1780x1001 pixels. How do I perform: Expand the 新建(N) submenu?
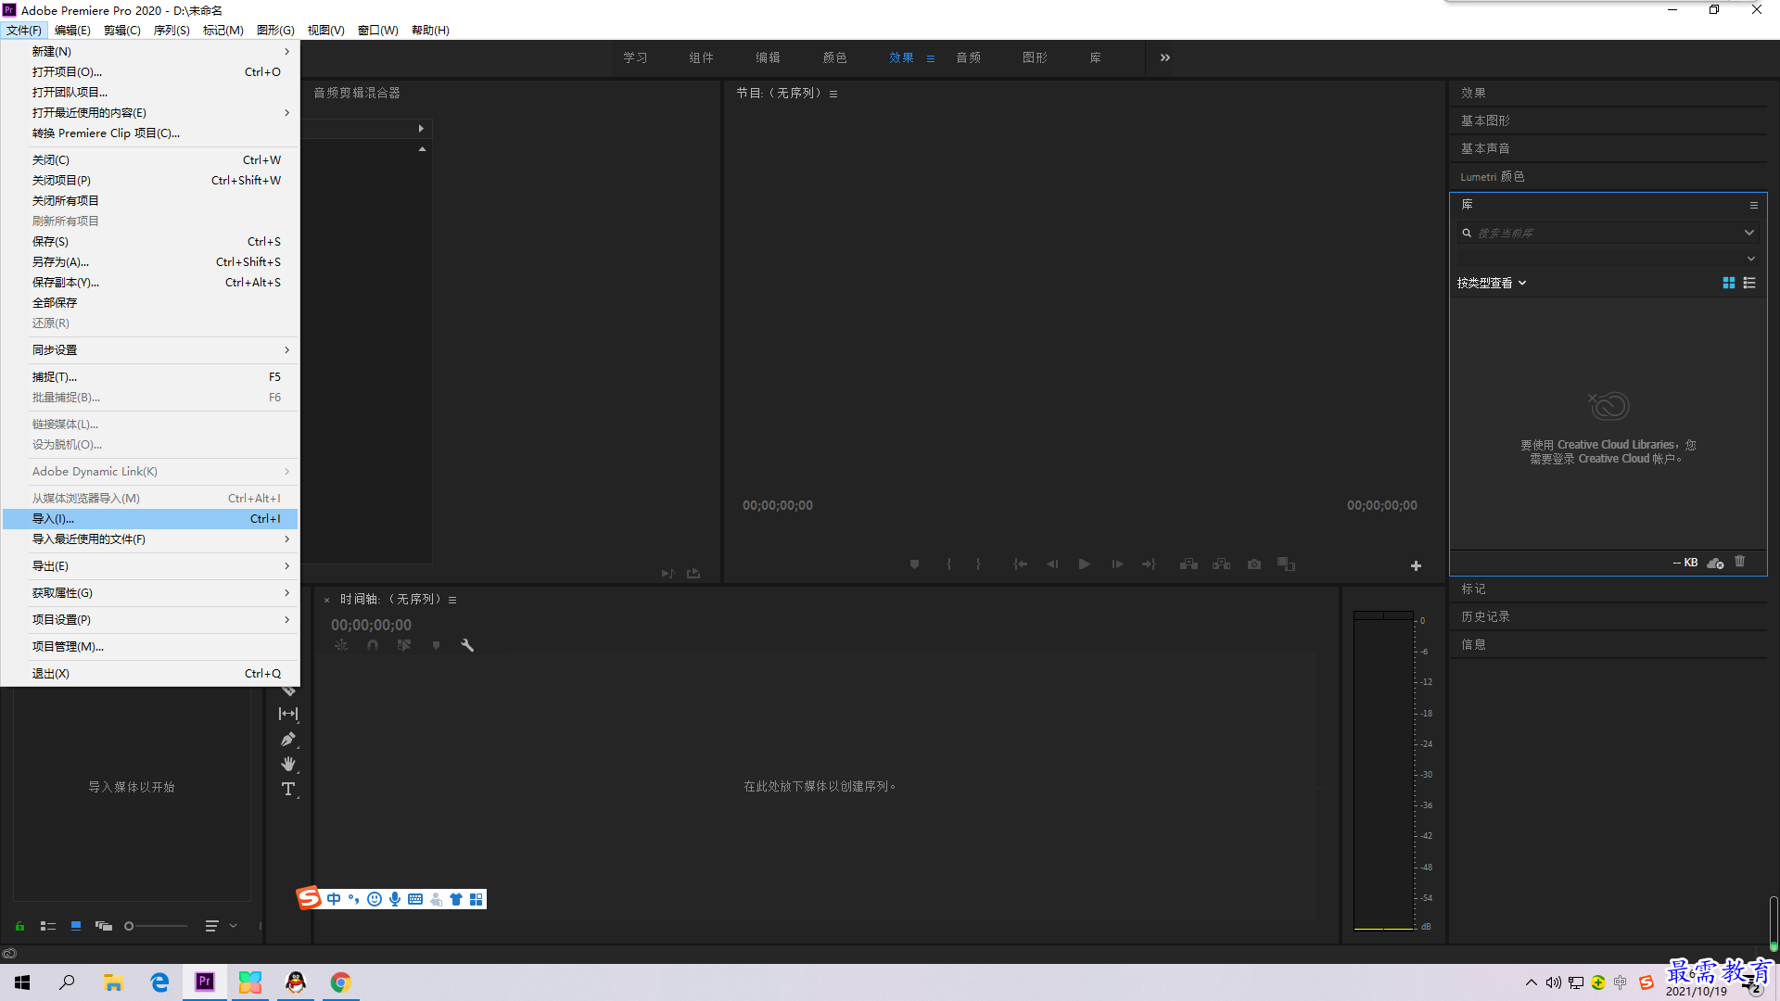[x=150, y=51]
